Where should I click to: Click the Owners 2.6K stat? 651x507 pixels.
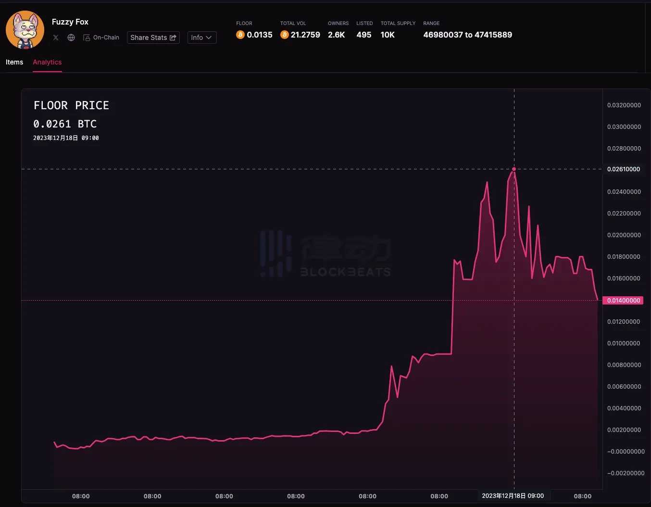(337, 35)
